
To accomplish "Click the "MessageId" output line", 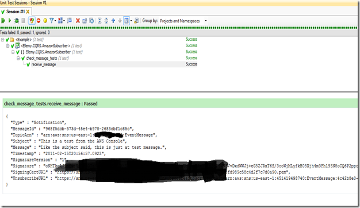I will (72, 129).
